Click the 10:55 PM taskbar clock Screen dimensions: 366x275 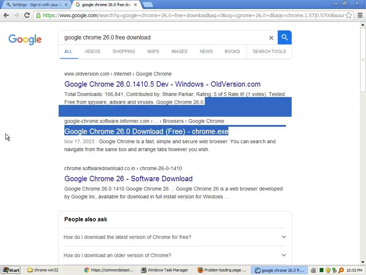pos(354,270)
